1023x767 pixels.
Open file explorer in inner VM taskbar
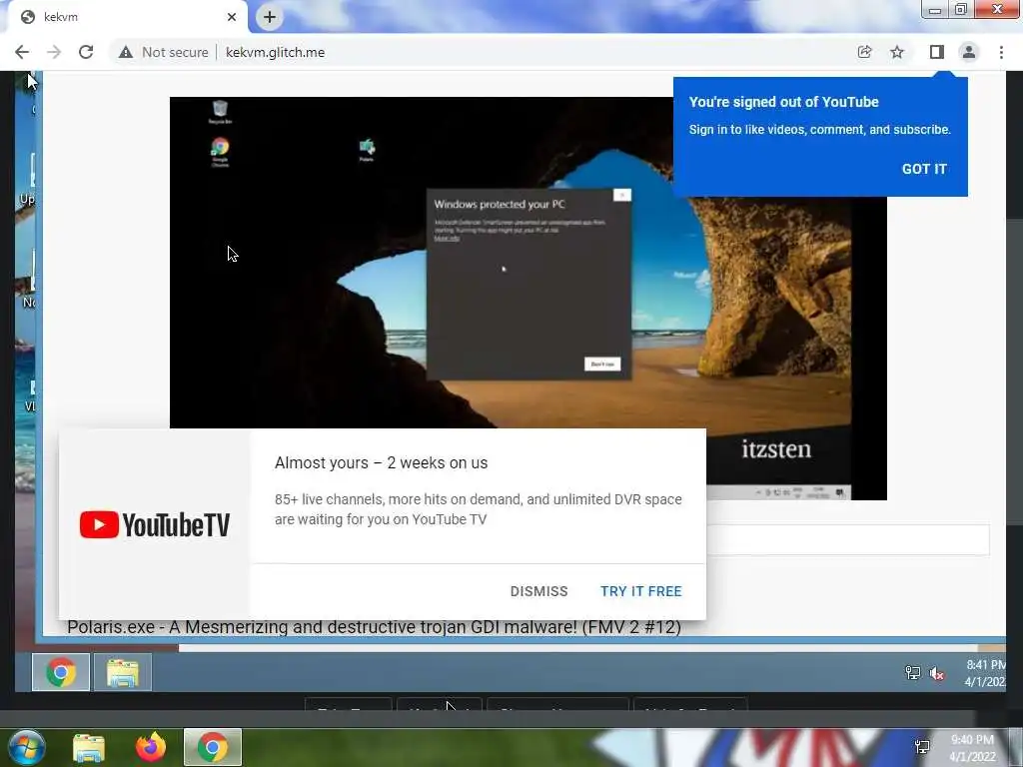pos(123,672)
